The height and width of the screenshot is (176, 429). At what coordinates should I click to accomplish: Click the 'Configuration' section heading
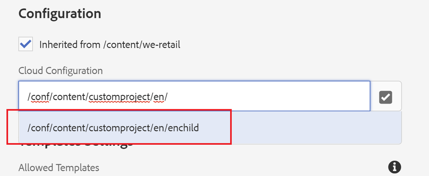point(60,13)
